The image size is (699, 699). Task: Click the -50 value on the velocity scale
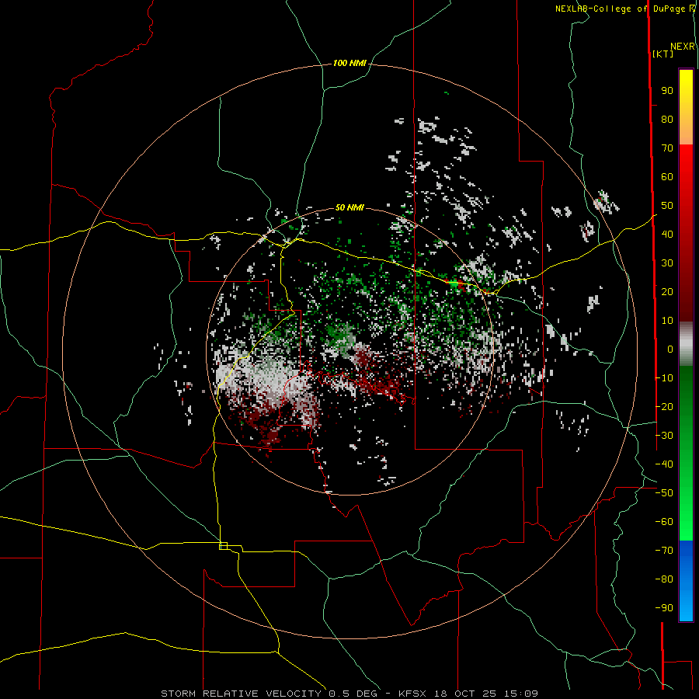click(664, 492)
